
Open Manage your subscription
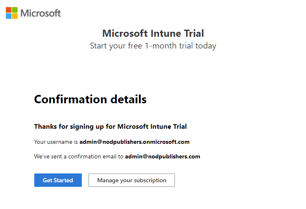tap(132, 180)
